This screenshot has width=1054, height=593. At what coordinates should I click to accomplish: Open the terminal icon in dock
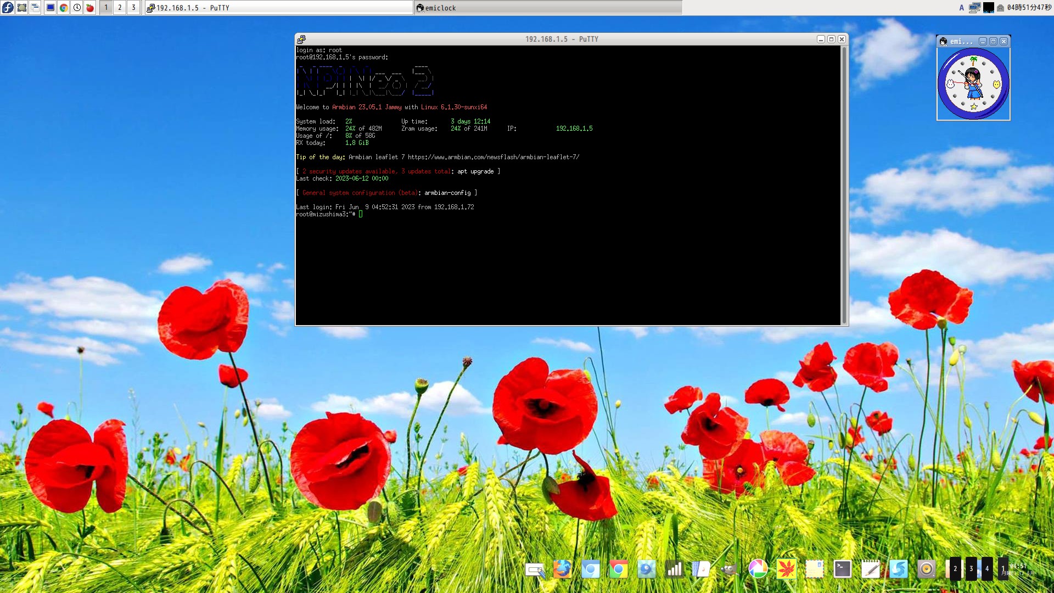tap(842, 569)
